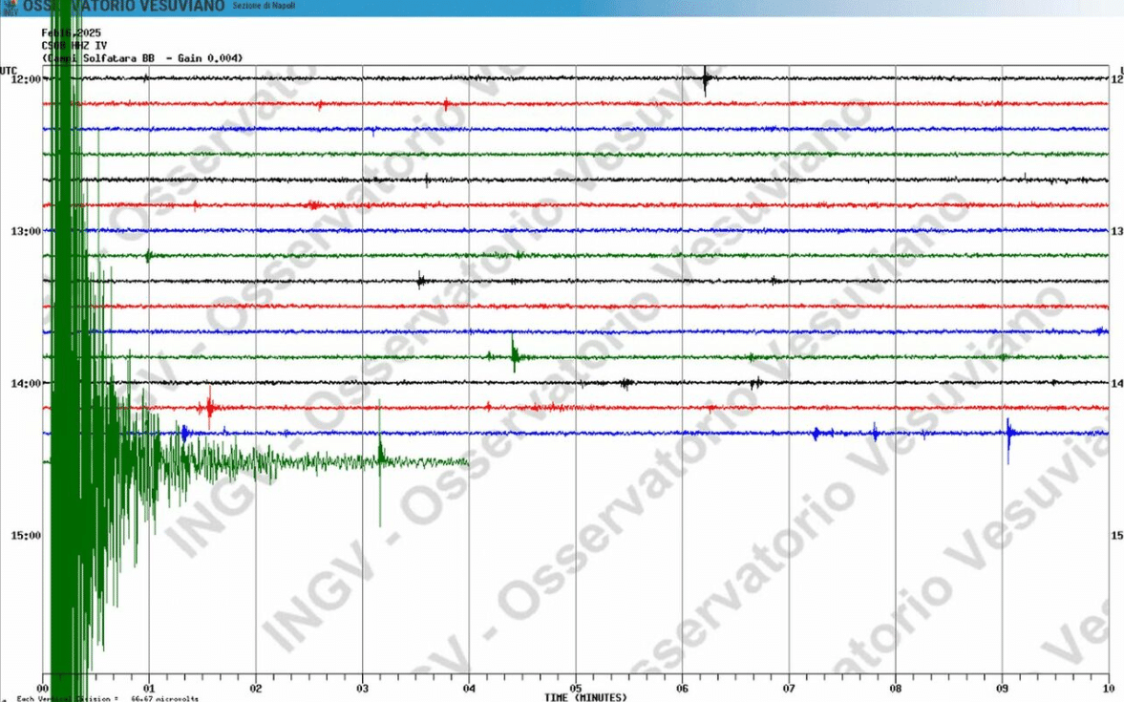The height and width of the screenshot is (702, 1124).
Task: Select the 15:00 hour label on left axis
Action: tap(25, 535)
